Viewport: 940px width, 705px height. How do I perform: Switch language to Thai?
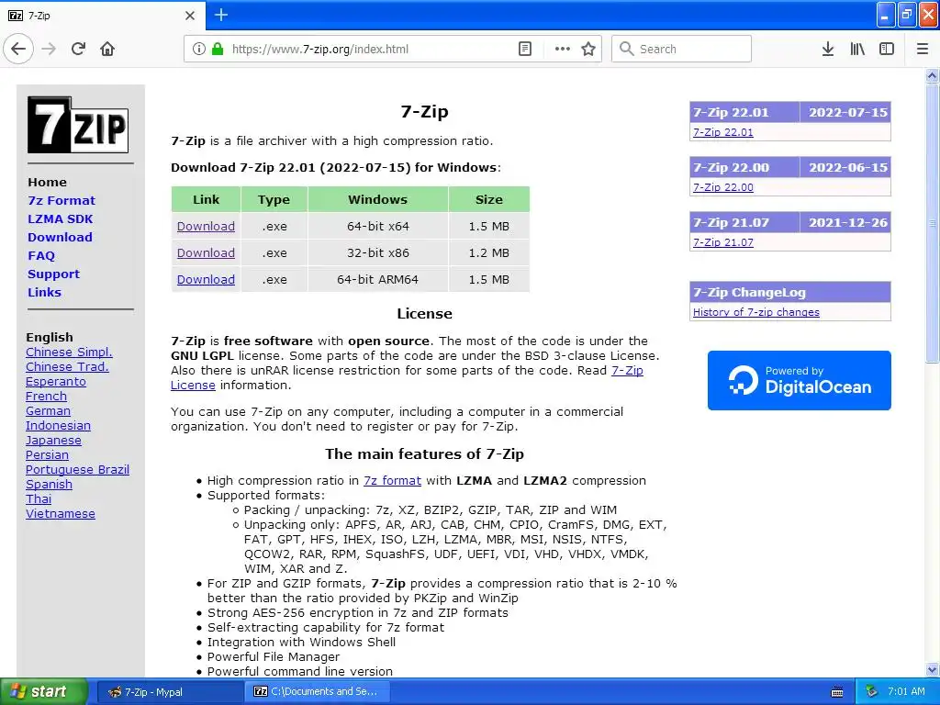pyautogui.click(x=39, y=498)
